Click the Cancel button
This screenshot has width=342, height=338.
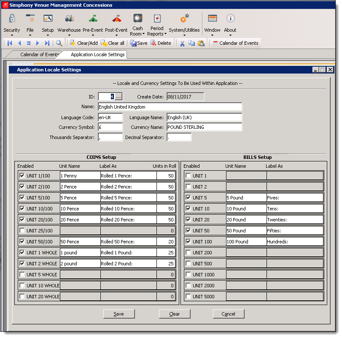pyautogui.click(x=229, y=314)
